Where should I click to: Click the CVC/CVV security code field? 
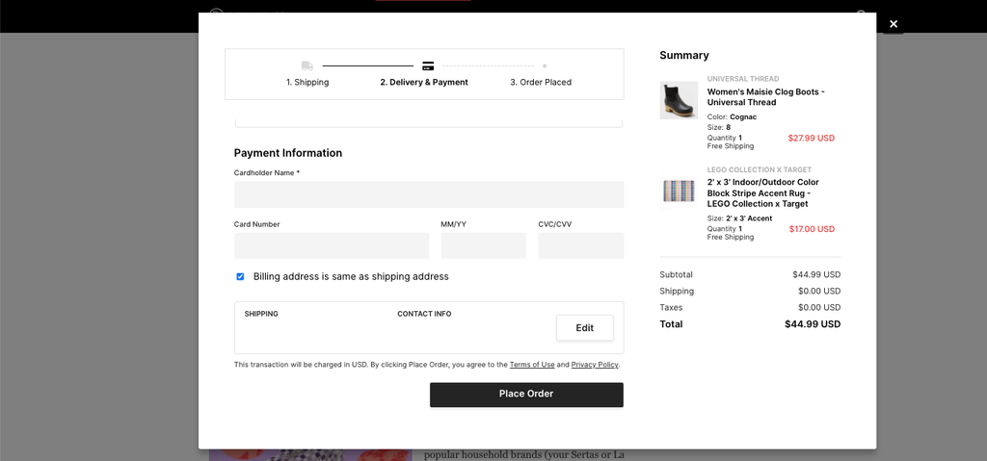coord(580,245)
